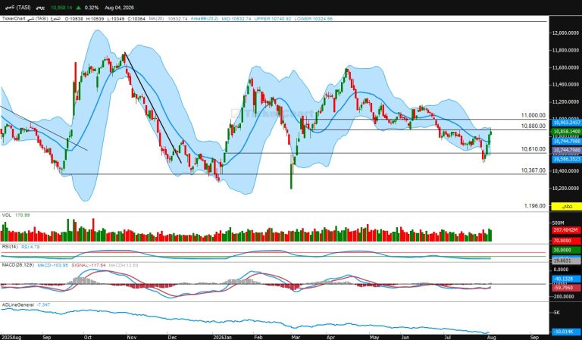Click the ADLineGeneral indicator label
The image size is (582, 340).
(18, 304)
